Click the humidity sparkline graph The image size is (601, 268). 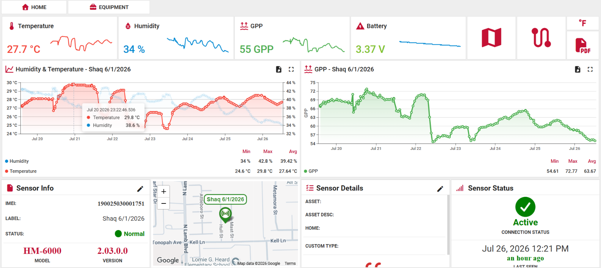click(x=198, y=45)
